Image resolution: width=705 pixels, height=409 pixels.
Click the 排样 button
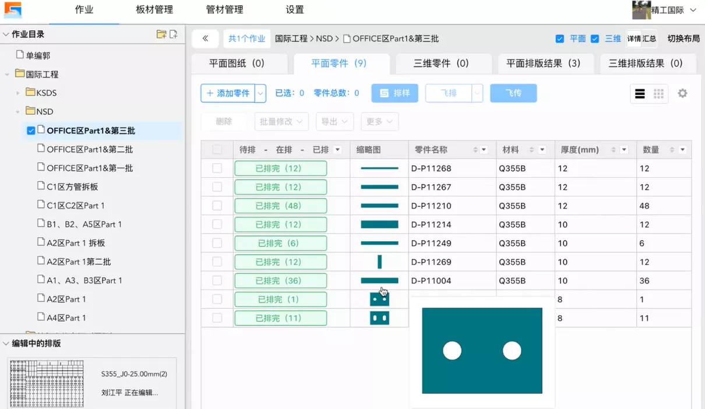[x=395, y=93]
